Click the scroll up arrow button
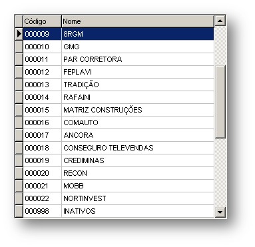Image resolution: width=255 pixels, height=247 pixels. (x=220, y=21)
